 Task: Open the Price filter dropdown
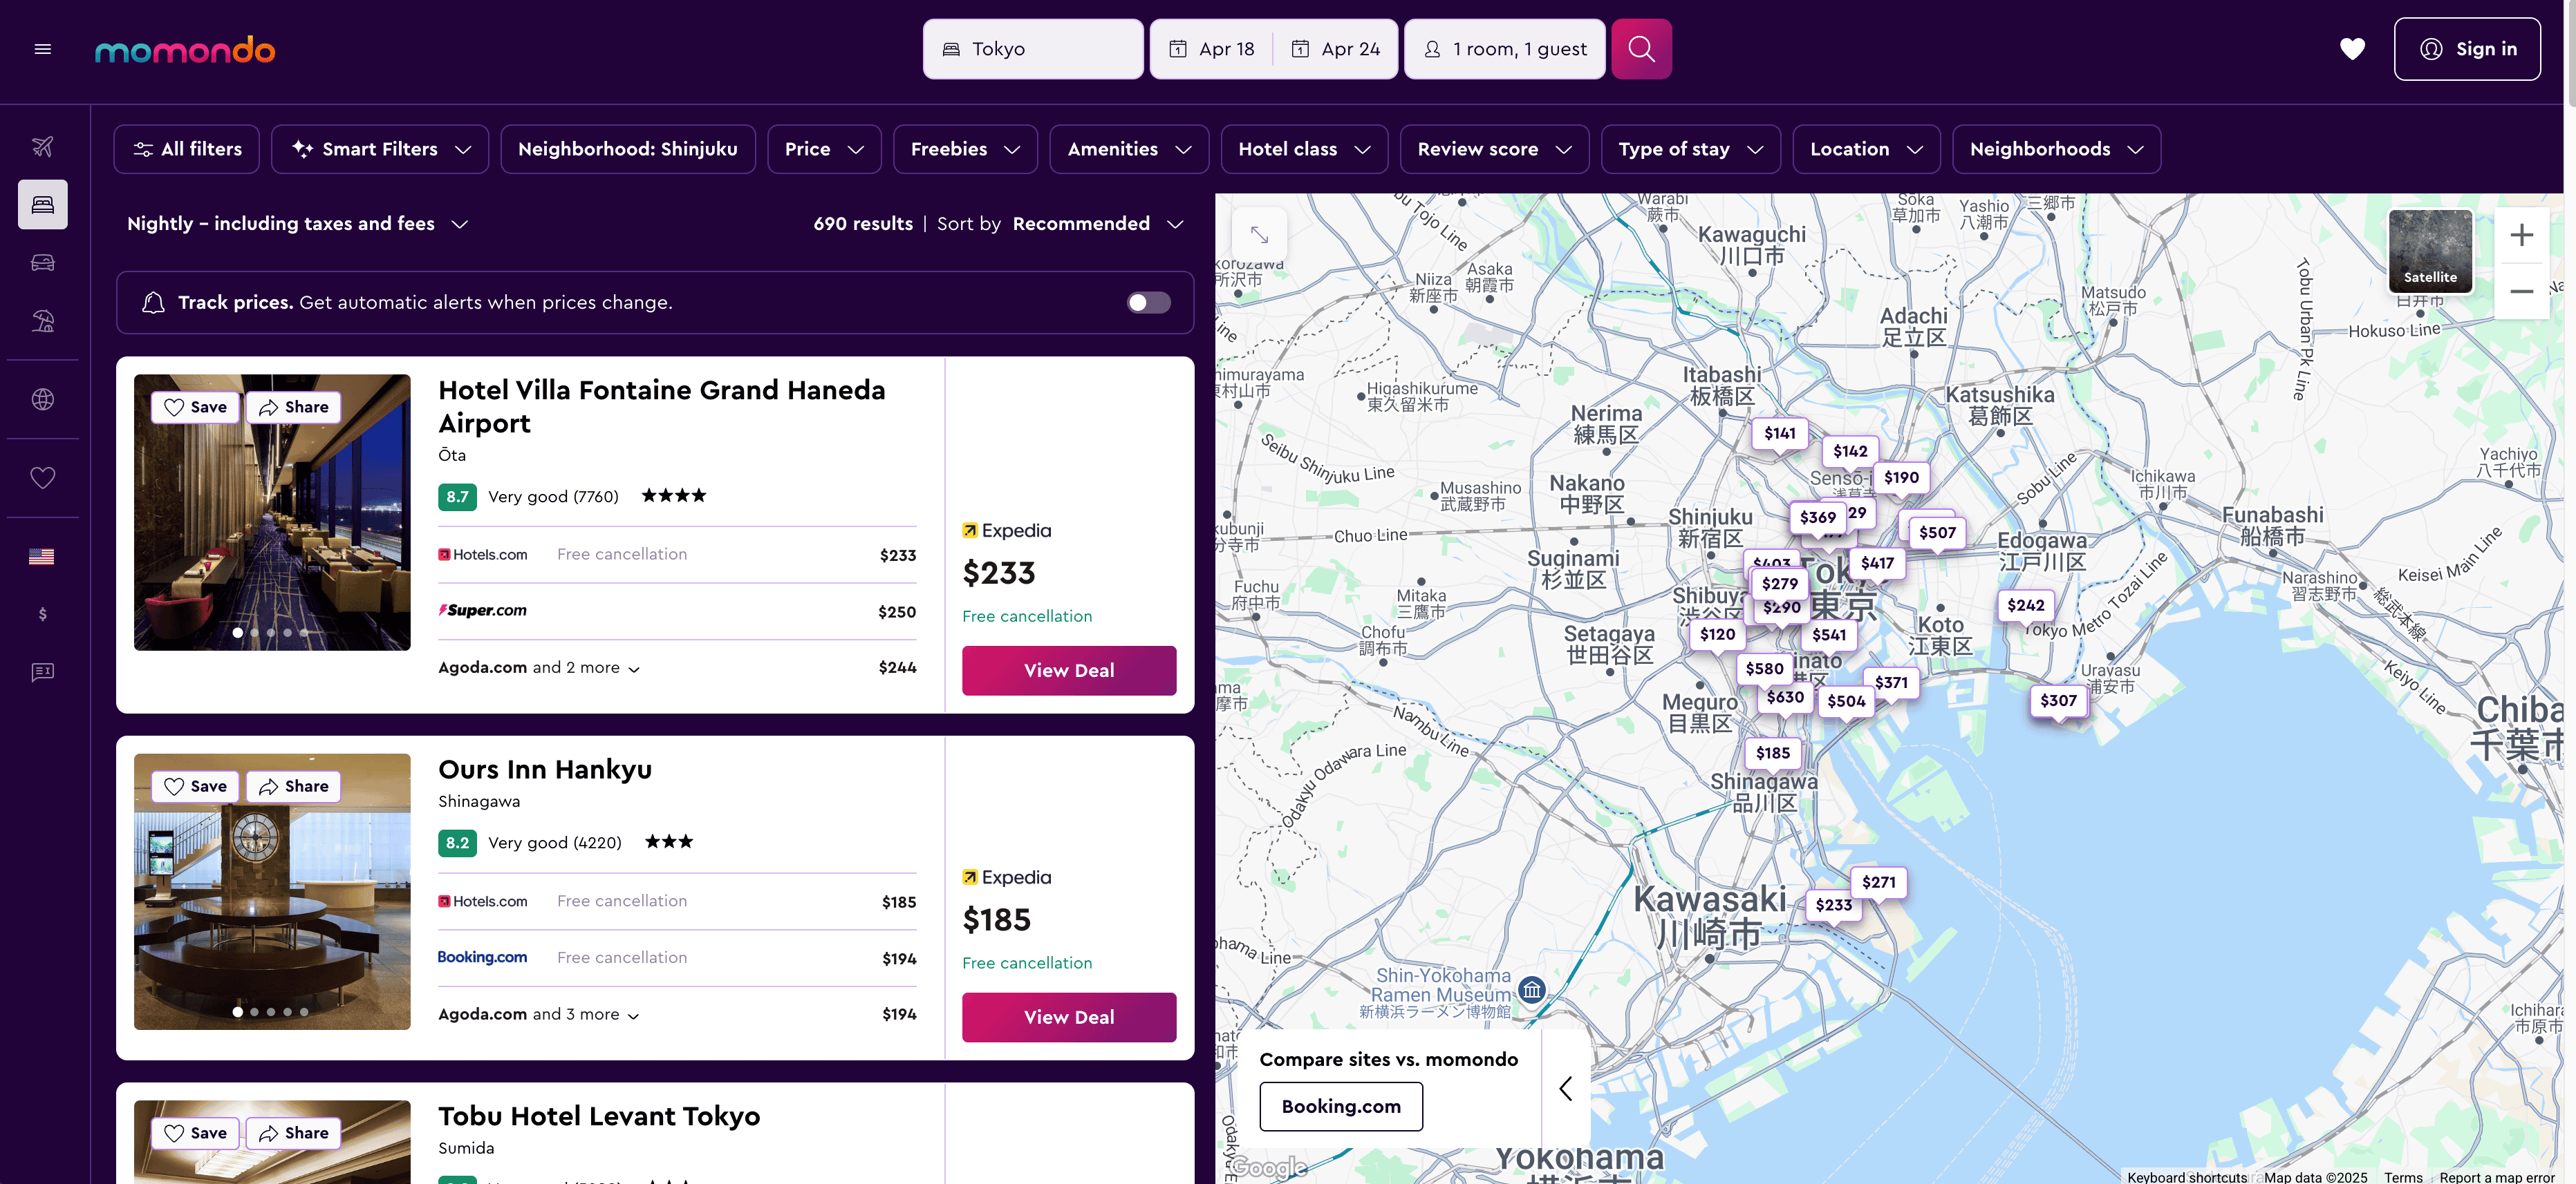click(x=824, y=149)
